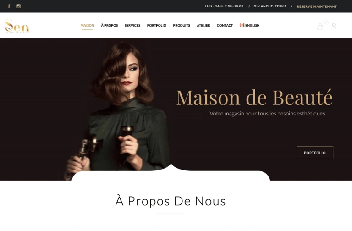
Task: Select the Maison menu item
Action: pos(88,25)
